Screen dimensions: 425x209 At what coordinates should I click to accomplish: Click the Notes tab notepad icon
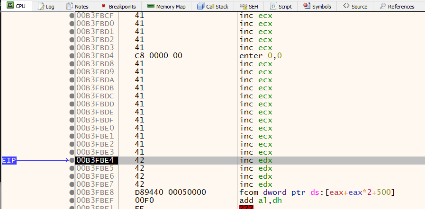[70, 6]
